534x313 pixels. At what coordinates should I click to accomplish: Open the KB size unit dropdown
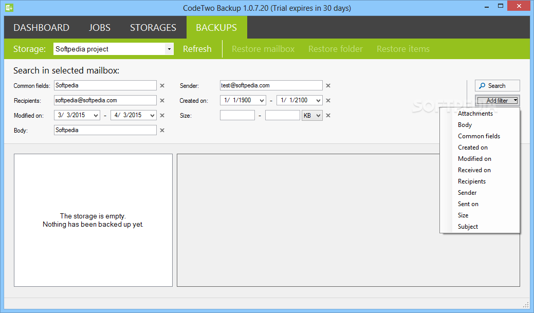tap(312, 116)
